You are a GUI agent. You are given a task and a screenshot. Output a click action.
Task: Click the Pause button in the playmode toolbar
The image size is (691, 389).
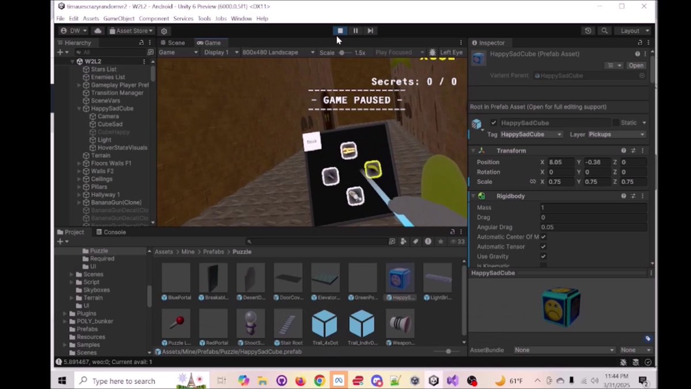point(355,31)
